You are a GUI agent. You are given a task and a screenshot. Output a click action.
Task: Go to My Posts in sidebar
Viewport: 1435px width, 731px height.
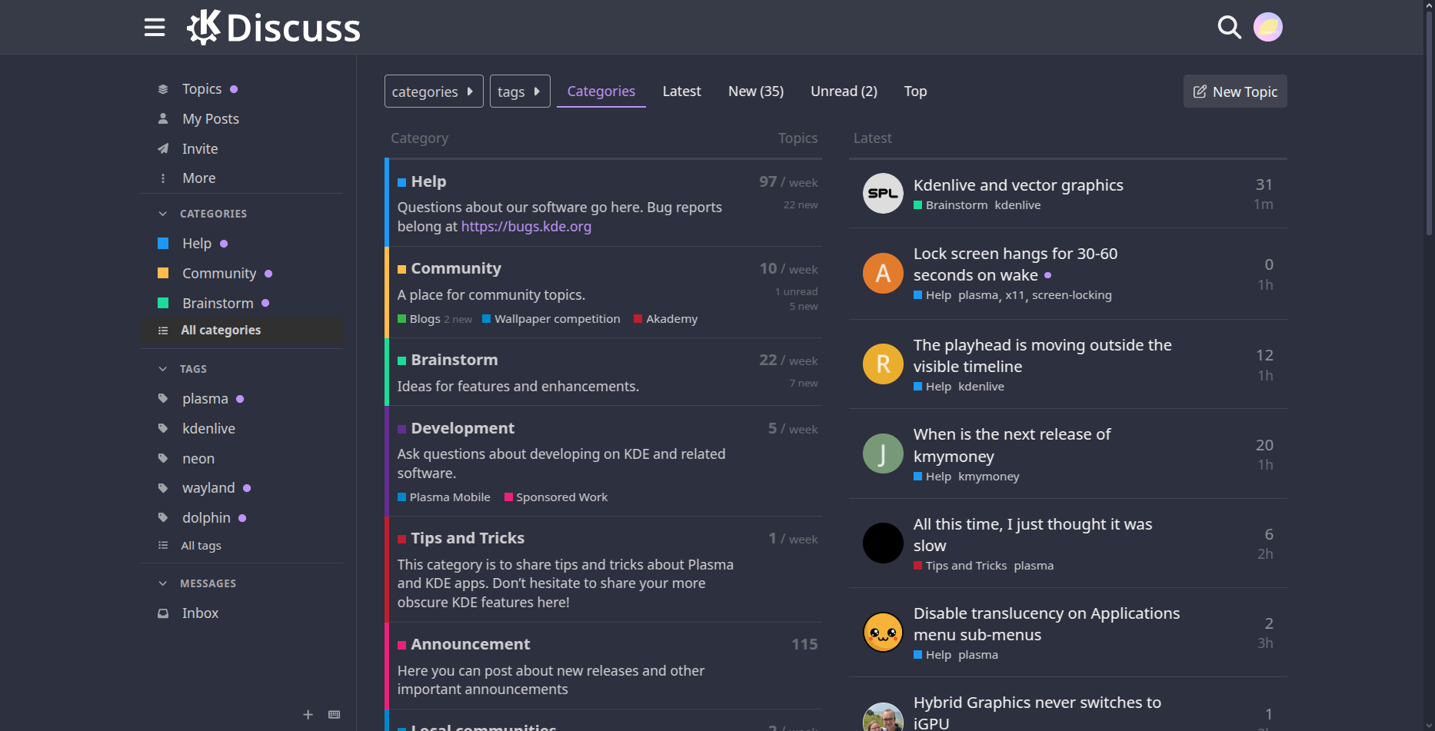(210, 119)
